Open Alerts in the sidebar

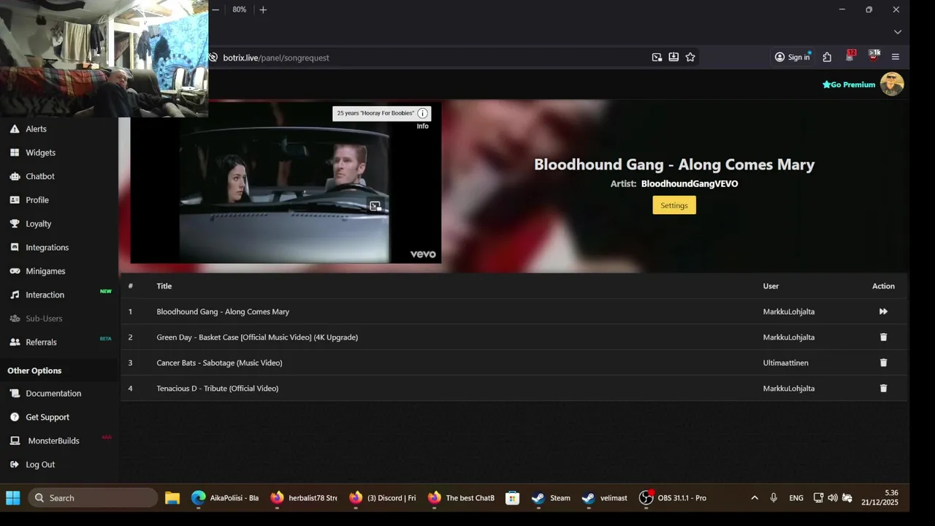pyautogui.click(x=37, y=129)
